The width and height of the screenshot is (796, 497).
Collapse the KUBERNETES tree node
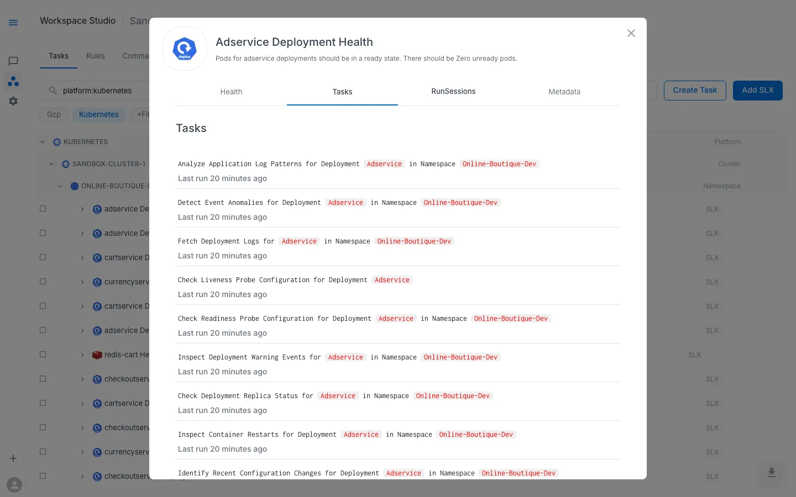pyautogui.click(x=43, y=141)
